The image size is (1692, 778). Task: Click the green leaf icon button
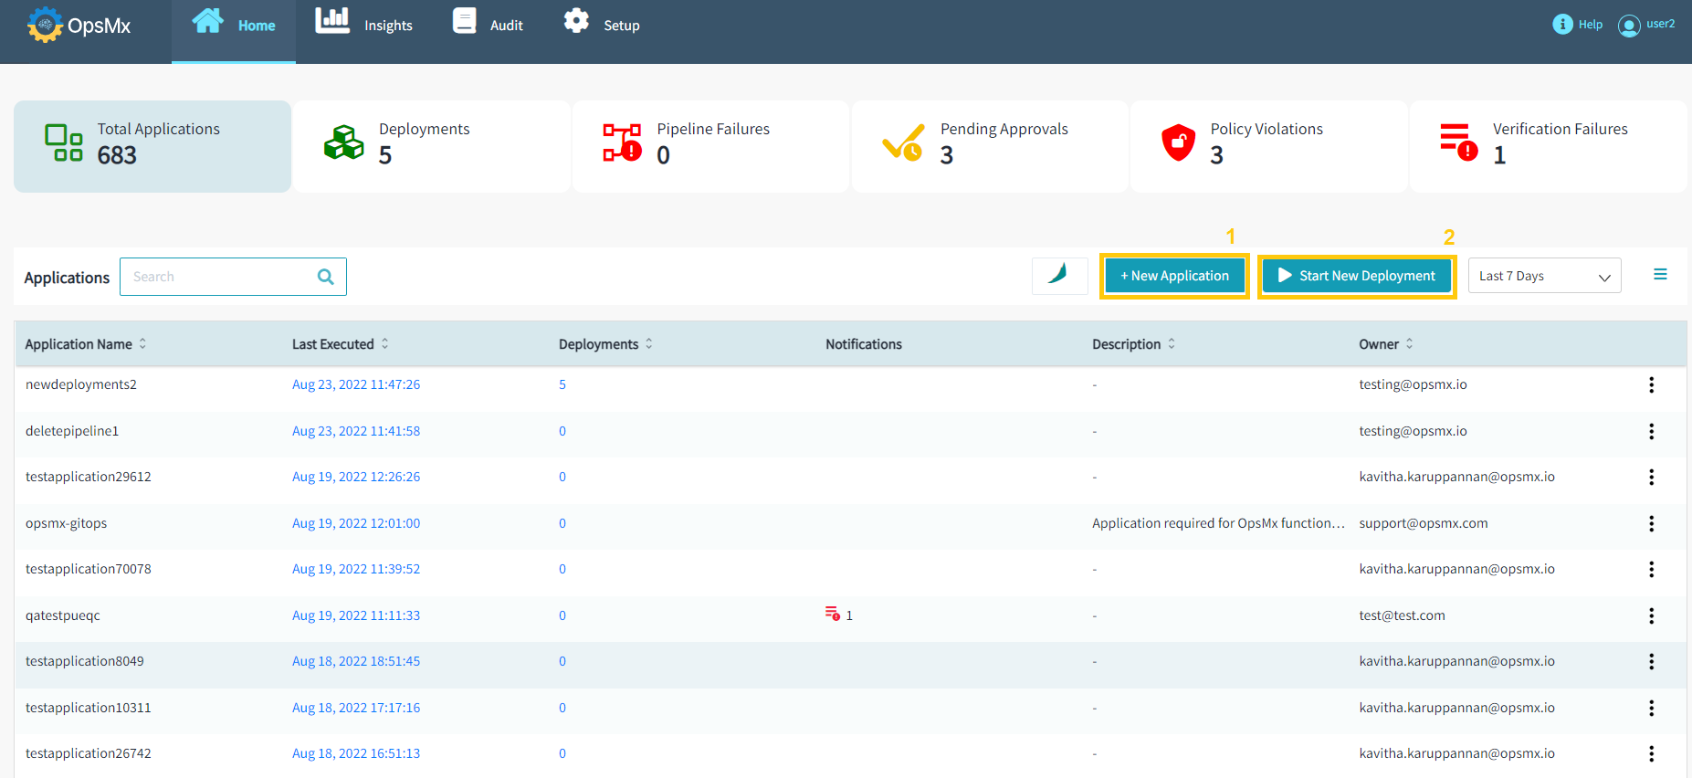point(1059,276)
